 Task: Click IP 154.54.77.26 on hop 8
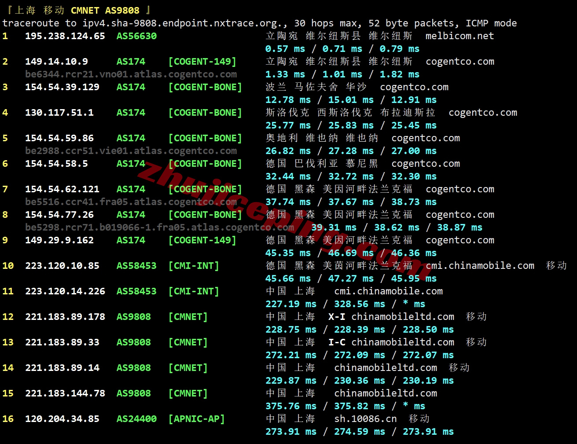tap(59, 215)
